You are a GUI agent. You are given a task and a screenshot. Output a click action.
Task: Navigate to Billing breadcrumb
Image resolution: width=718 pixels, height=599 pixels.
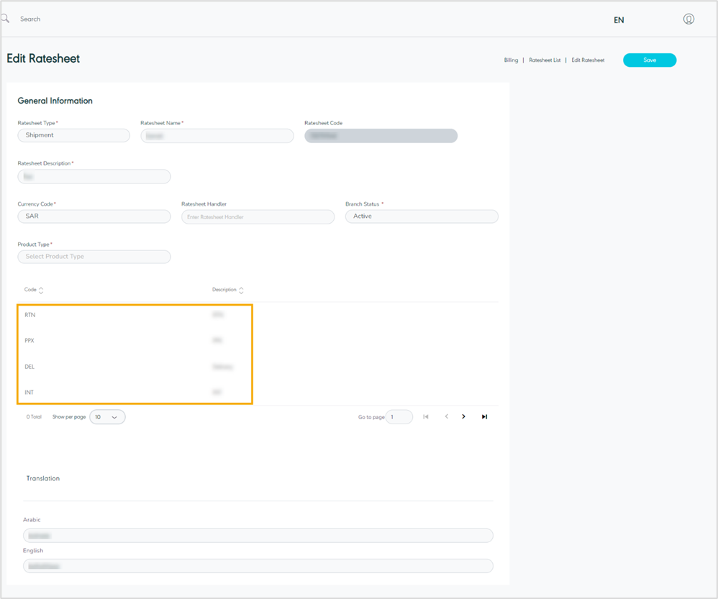[511, 60]
